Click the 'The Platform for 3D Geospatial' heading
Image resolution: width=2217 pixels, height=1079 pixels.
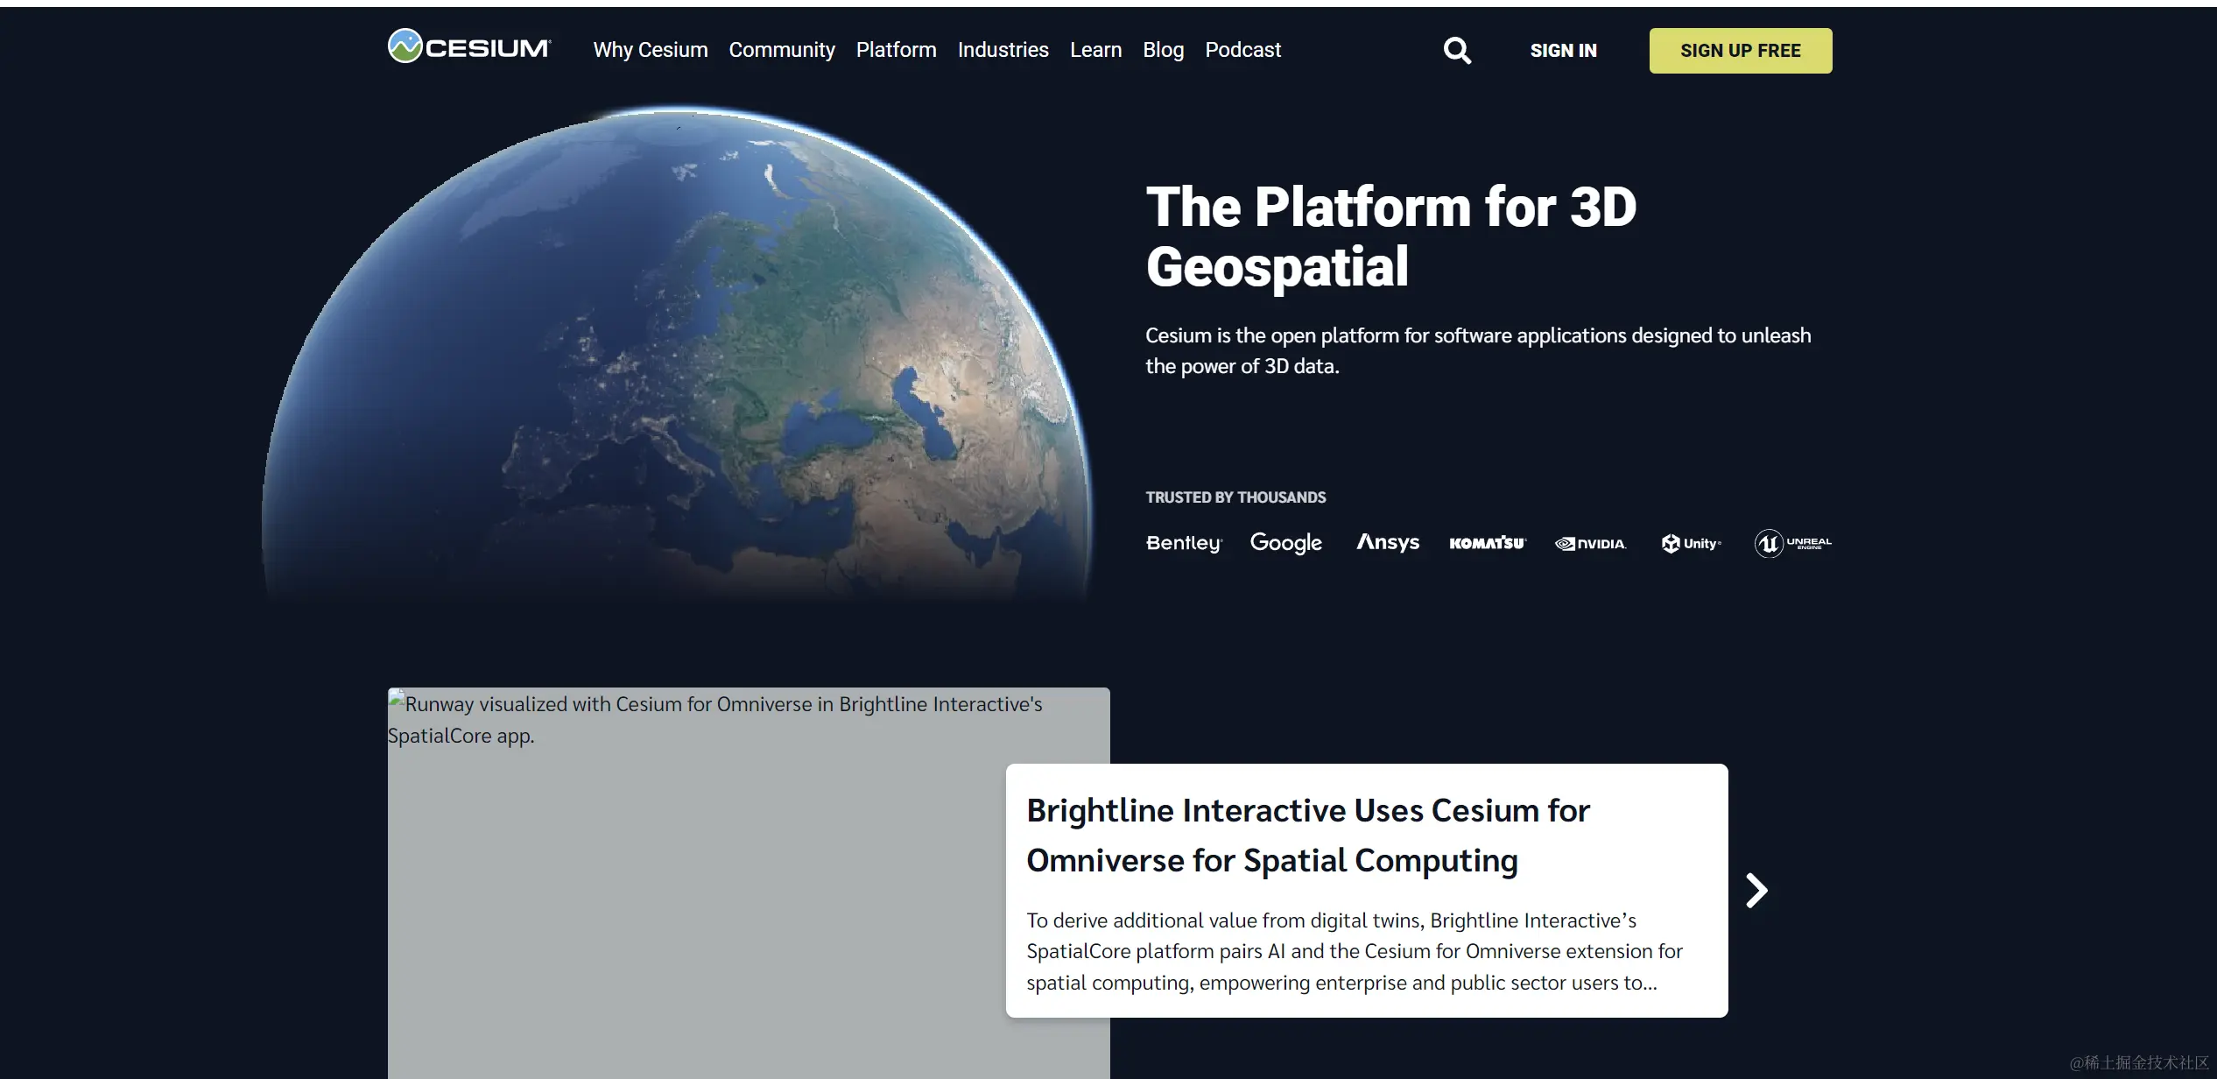[x=1390, y=236]
